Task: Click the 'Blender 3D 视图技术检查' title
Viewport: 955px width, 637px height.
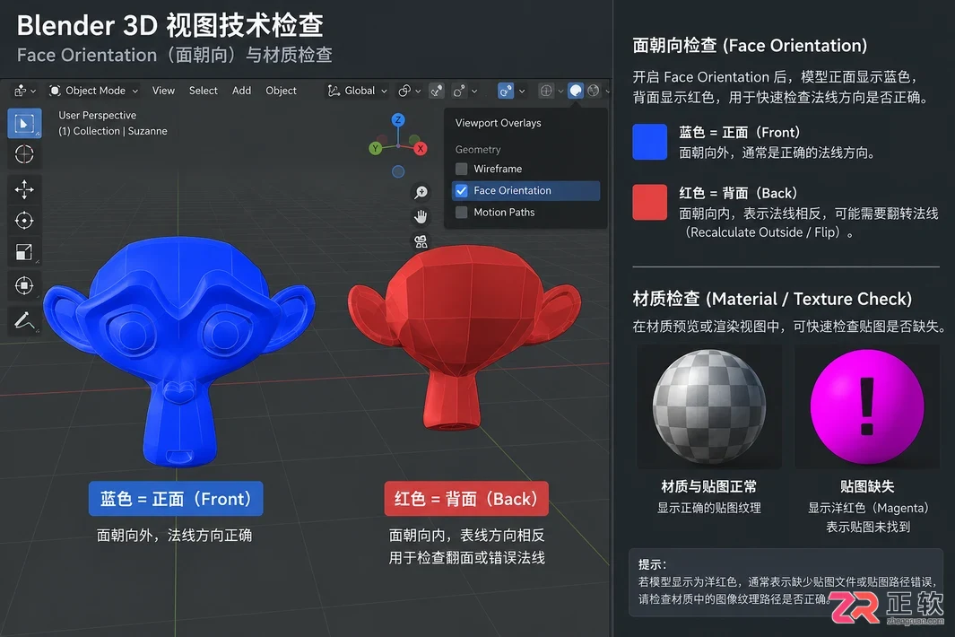Action: [x=169, y=26]
